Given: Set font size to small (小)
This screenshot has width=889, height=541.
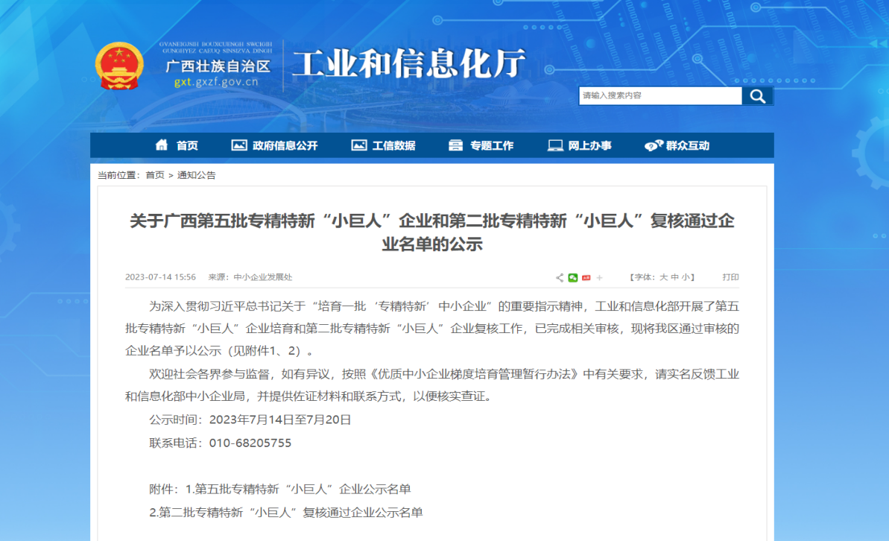Looking at the screenshot, I should point(686,277).
